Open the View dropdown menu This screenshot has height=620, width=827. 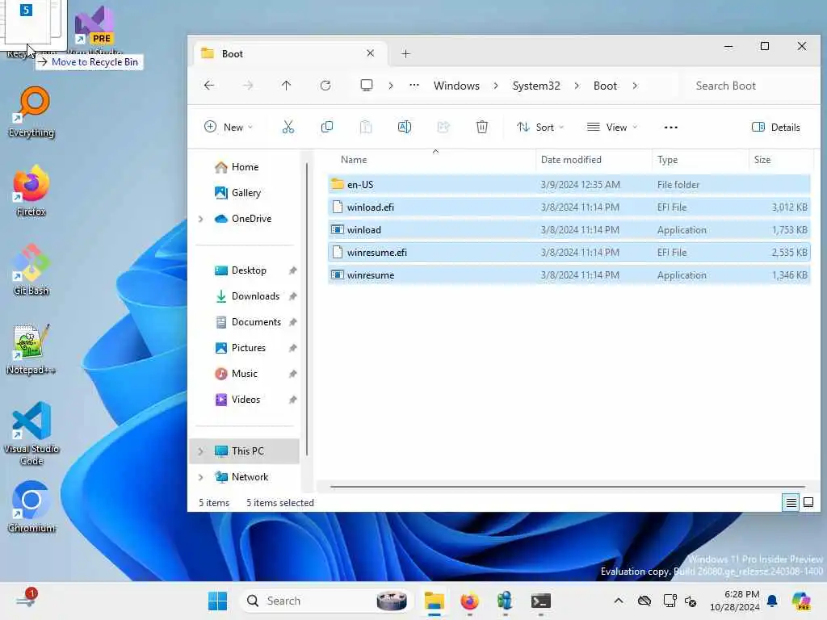click(x=612, y=127)
